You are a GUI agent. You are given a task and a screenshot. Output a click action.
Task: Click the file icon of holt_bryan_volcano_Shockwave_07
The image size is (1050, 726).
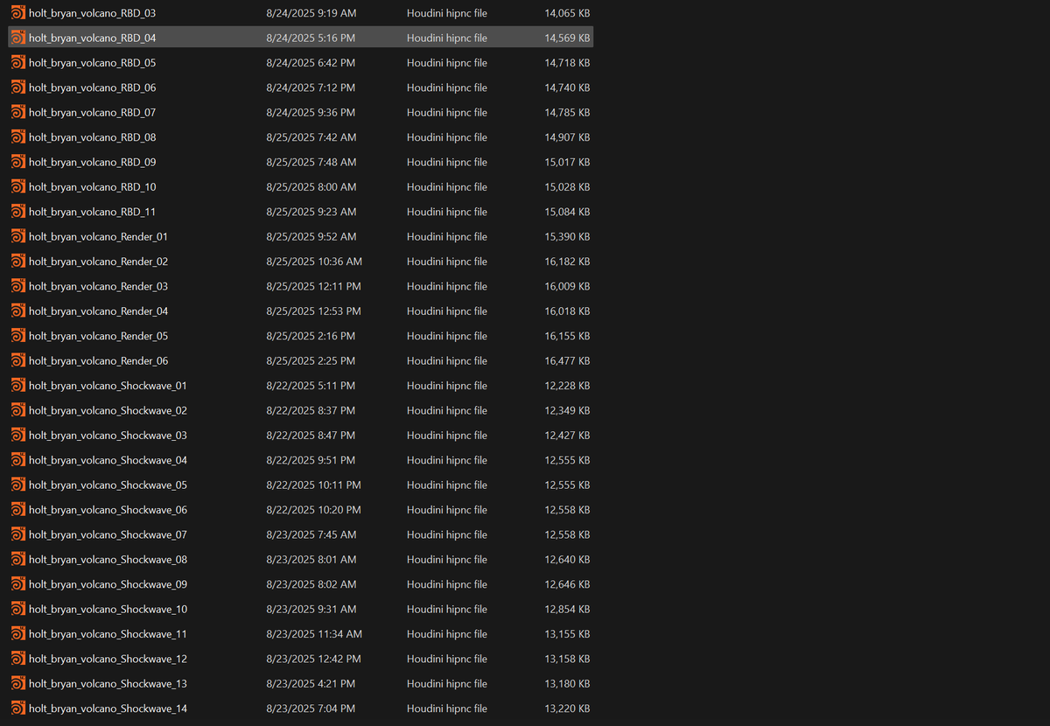click(x=18, y=534)
